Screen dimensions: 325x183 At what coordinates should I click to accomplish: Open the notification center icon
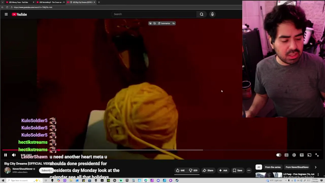point(321,180)
